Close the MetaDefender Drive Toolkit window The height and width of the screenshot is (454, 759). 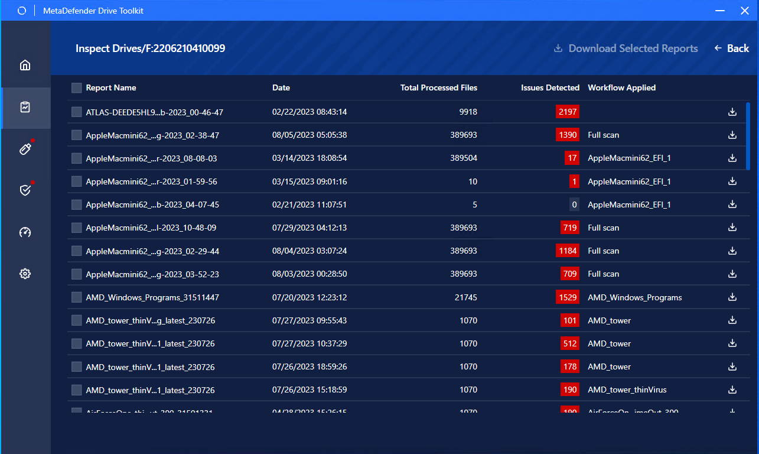click(x=744, y=11)
